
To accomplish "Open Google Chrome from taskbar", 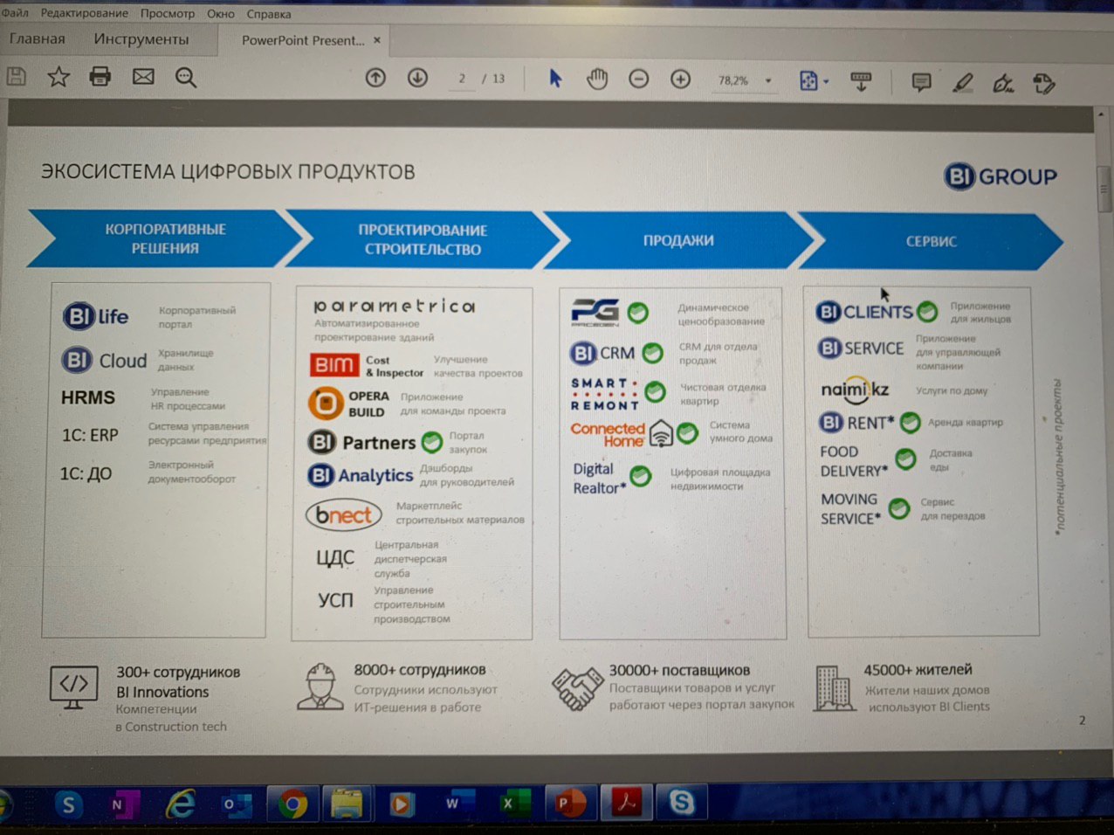I will pyautogui.click(x=292, y=804).
